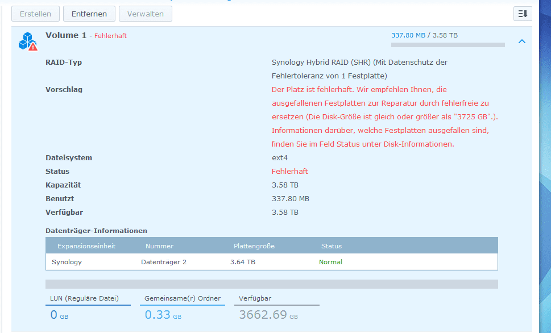
Task: Select the 0 GB LUN value
Action: (x=59, y=315)
